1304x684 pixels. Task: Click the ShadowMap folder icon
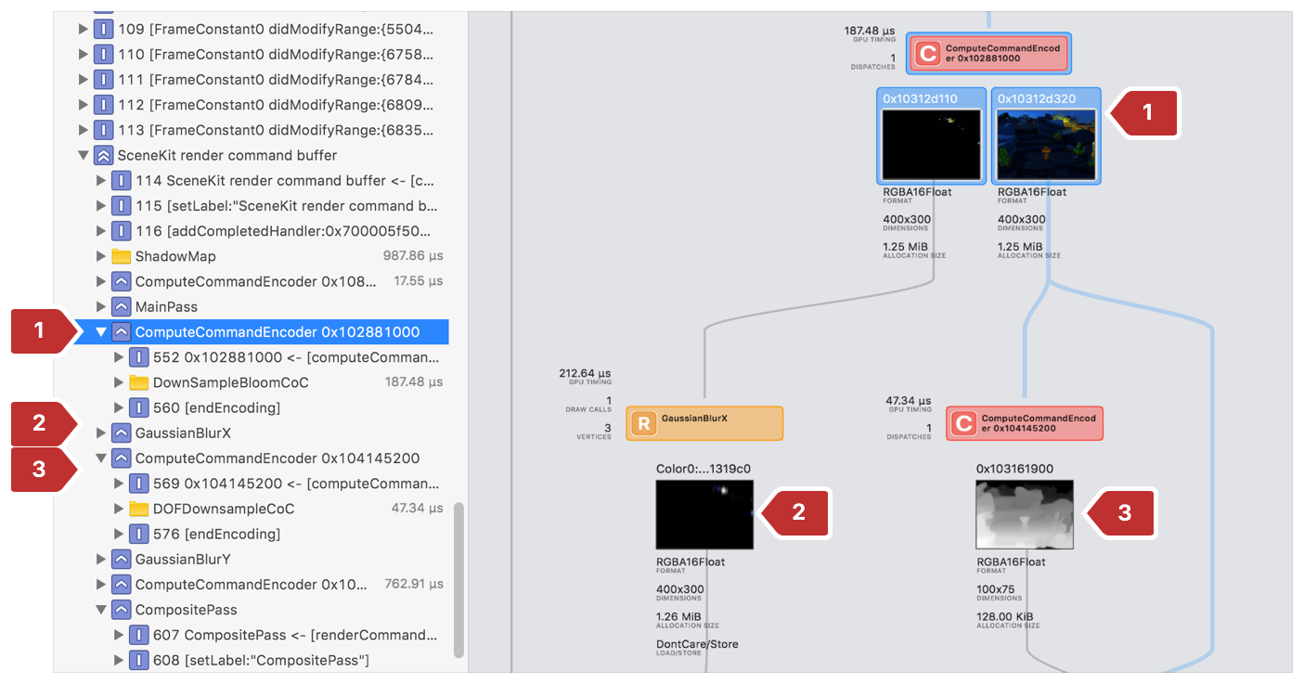click(x=121, y=256)
